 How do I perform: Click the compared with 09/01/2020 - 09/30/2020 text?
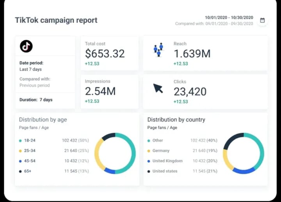(x=214, y=24)
